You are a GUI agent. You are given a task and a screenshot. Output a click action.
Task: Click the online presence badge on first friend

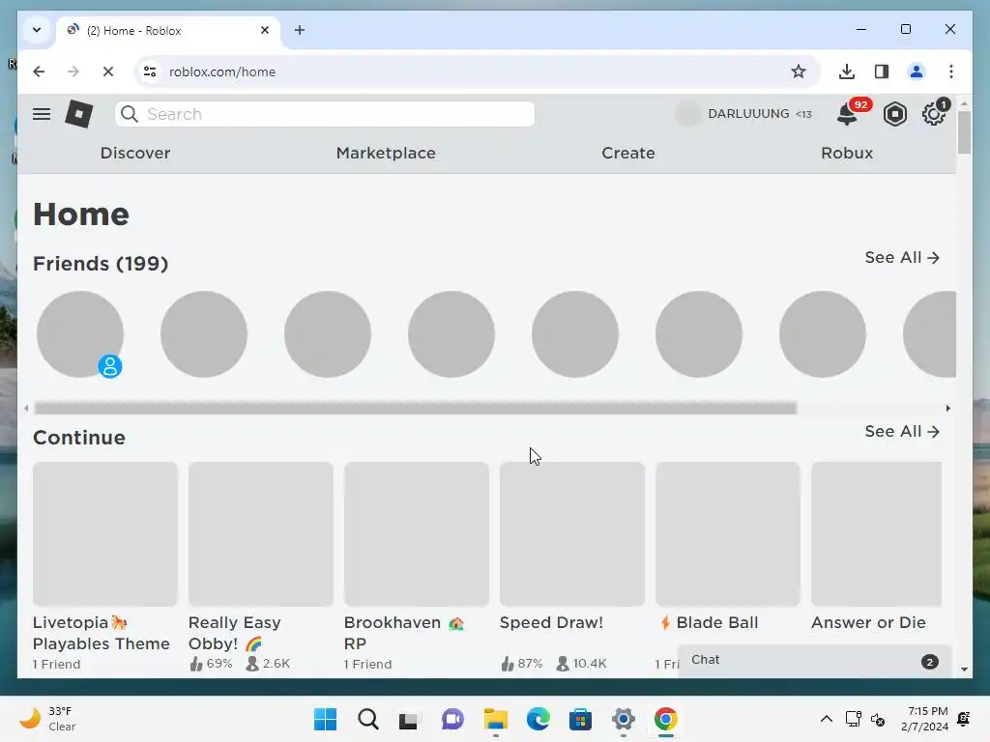(x=110, y=366)
